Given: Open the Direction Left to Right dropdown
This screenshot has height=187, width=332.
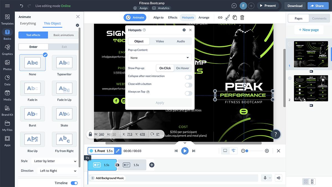Looking at the screenshot, I should point(58,171).
